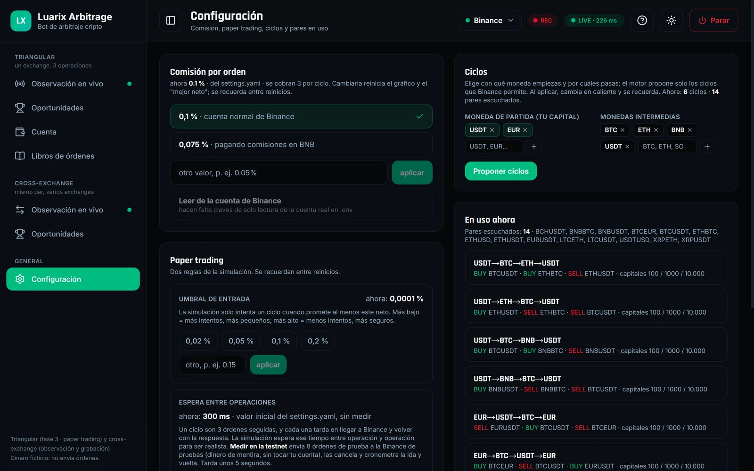Remove the USDT starting currency chip

click(492, 130)
